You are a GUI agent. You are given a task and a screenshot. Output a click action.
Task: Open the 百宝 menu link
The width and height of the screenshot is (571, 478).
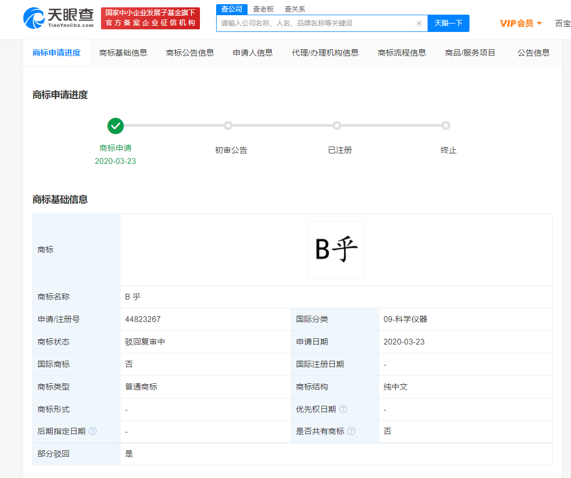[x=563, y=24]
